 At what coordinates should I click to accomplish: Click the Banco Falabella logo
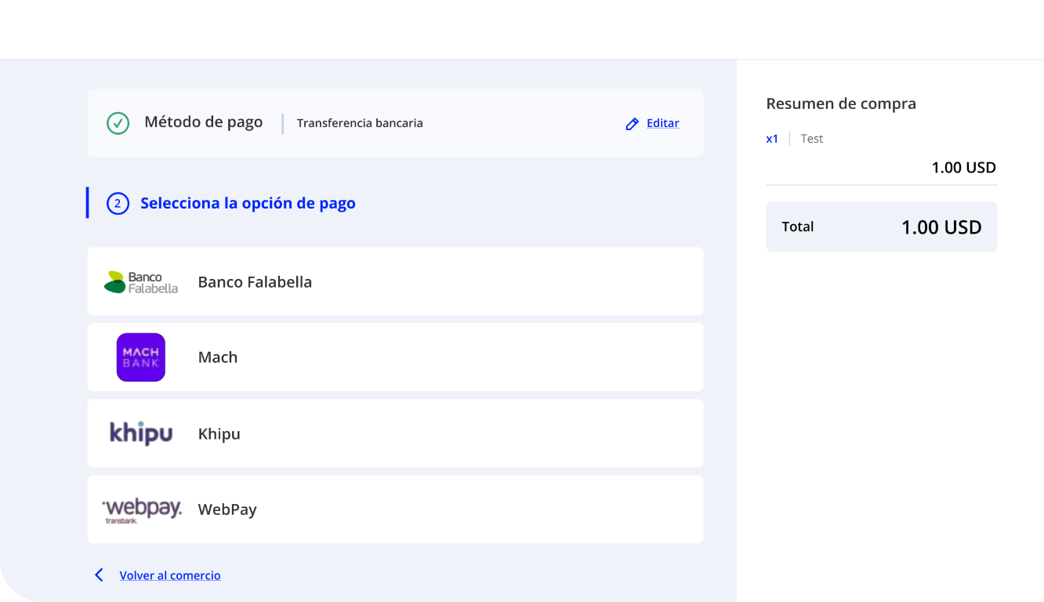(x=141, y=282)
